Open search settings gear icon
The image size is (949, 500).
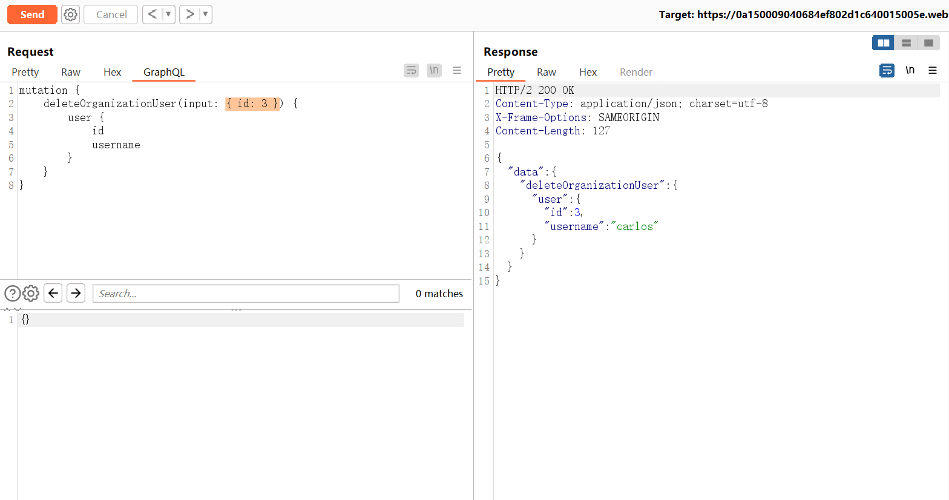tap(31, 294)
